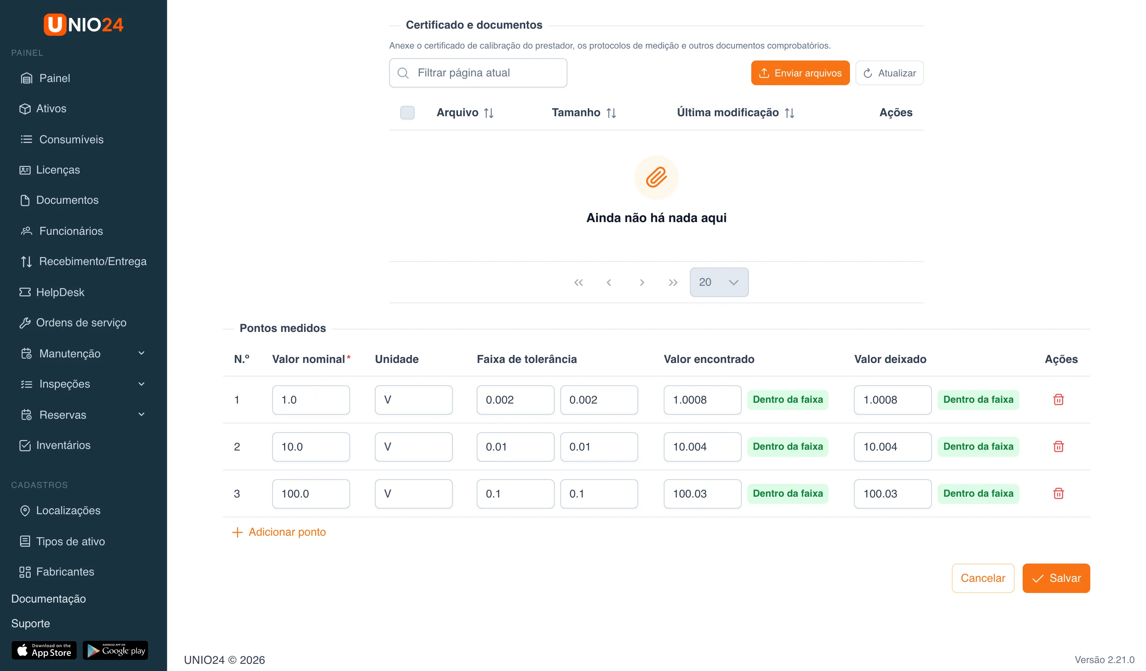Focus the Filtrar página atual search field

click(x=478, y=73)
